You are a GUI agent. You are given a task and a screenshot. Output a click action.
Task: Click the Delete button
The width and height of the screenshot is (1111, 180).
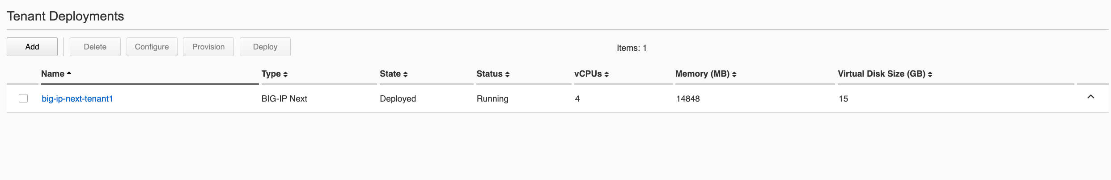tap(95, 47)
